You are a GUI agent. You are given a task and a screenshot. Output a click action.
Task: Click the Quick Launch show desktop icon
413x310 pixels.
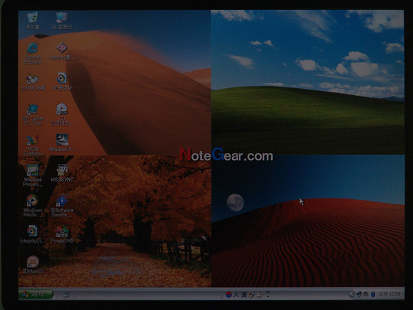pyautogui.click(x=66, y=294)
